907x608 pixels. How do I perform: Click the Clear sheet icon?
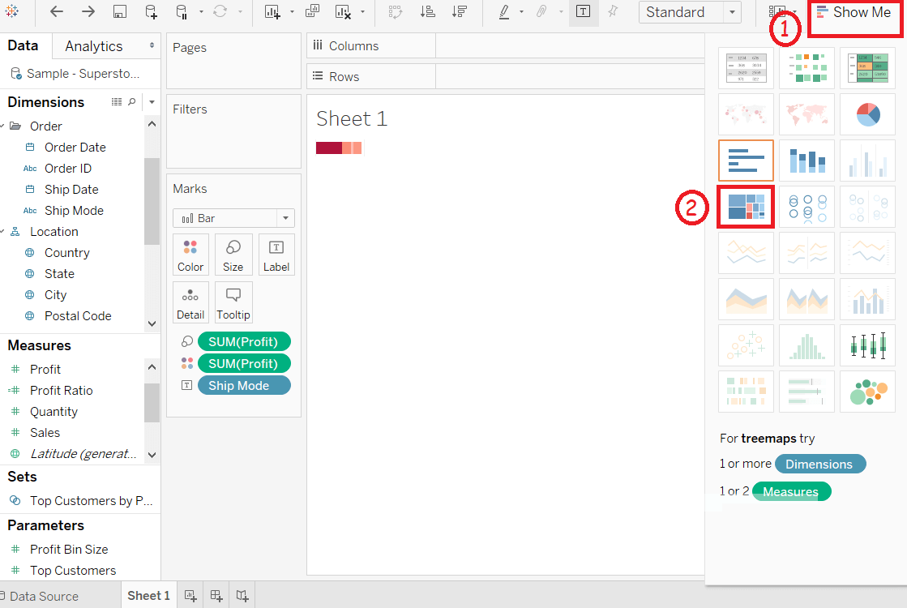click(343, 11)
